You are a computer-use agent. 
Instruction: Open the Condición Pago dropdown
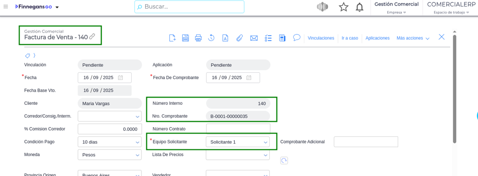(110, 142)
